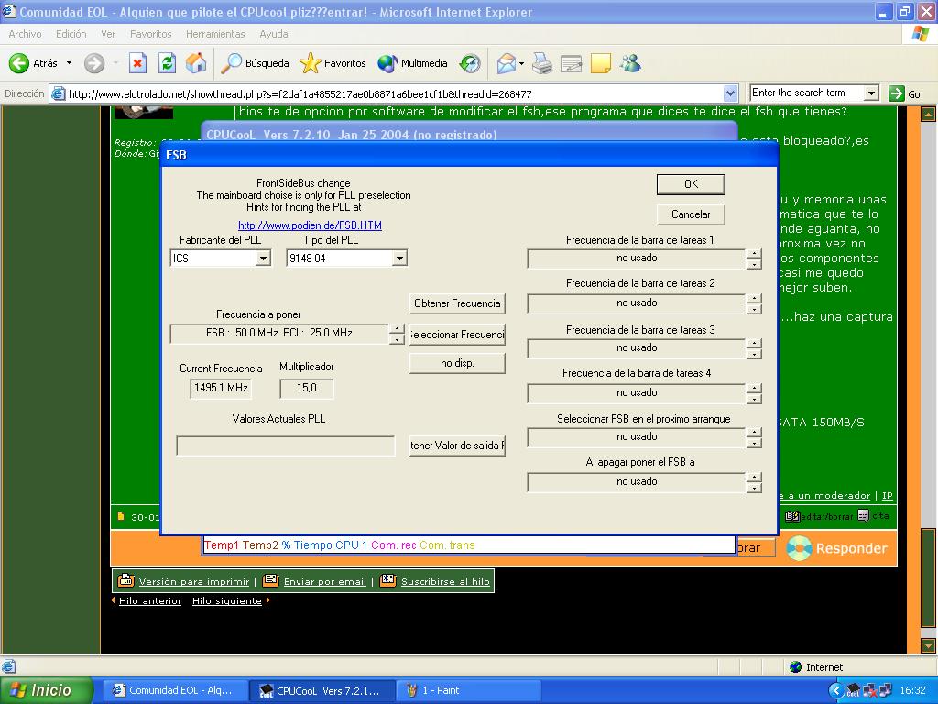Image resolution: width=938 pixels, height=704 pixels.
Task: Click the Current Frecuencia value field
Action: (x=222, y=388)
